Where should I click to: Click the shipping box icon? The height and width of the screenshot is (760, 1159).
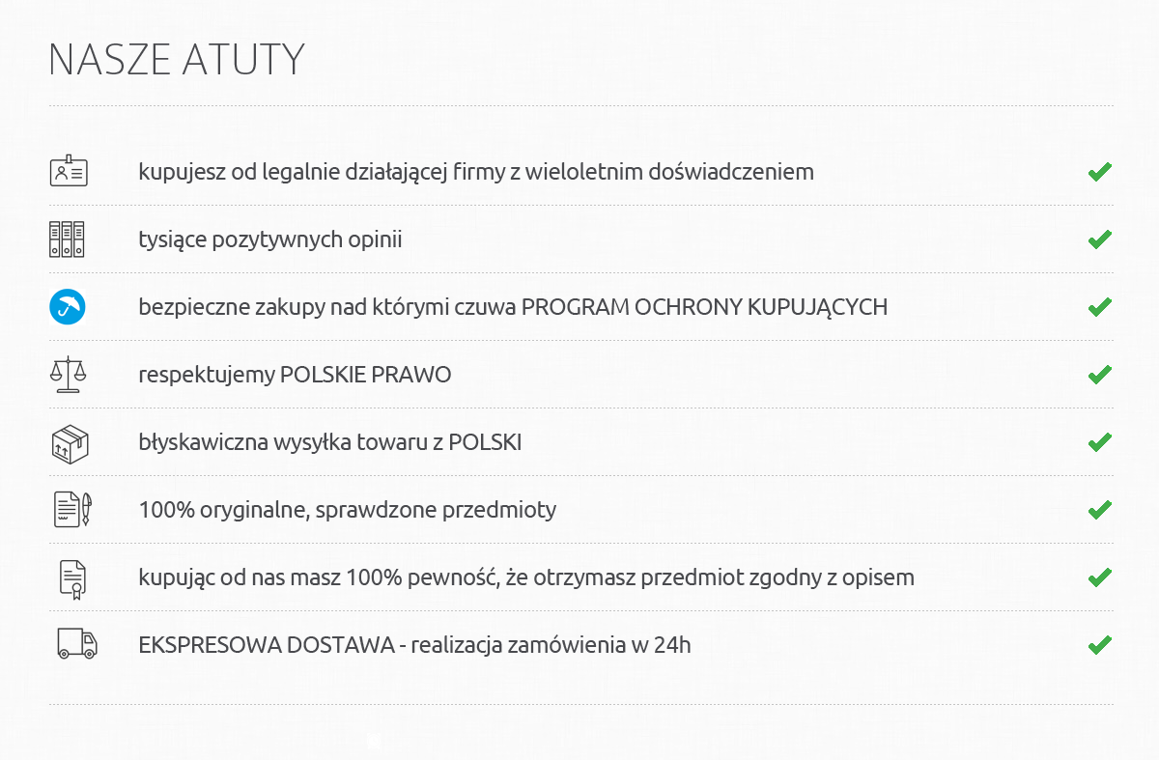(70, 442)
